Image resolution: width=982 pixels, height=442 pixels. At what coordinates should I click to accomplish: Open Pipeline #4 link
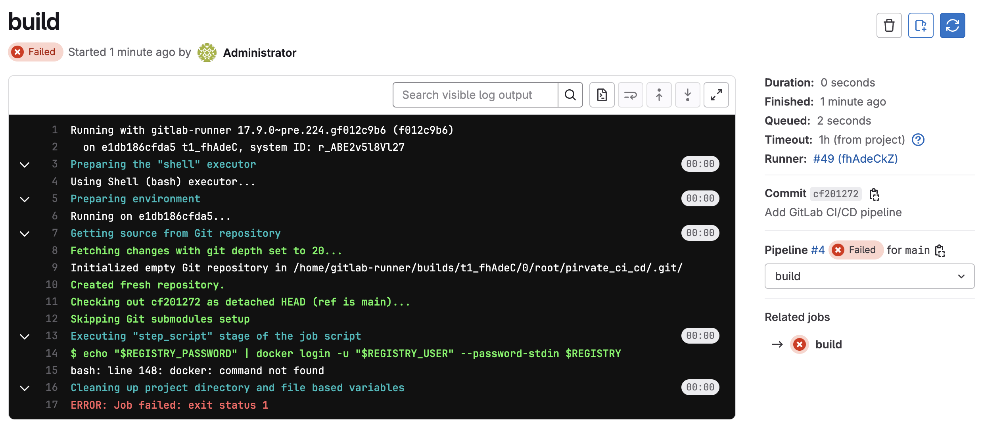pyautogui.click(x=817, y=250)
